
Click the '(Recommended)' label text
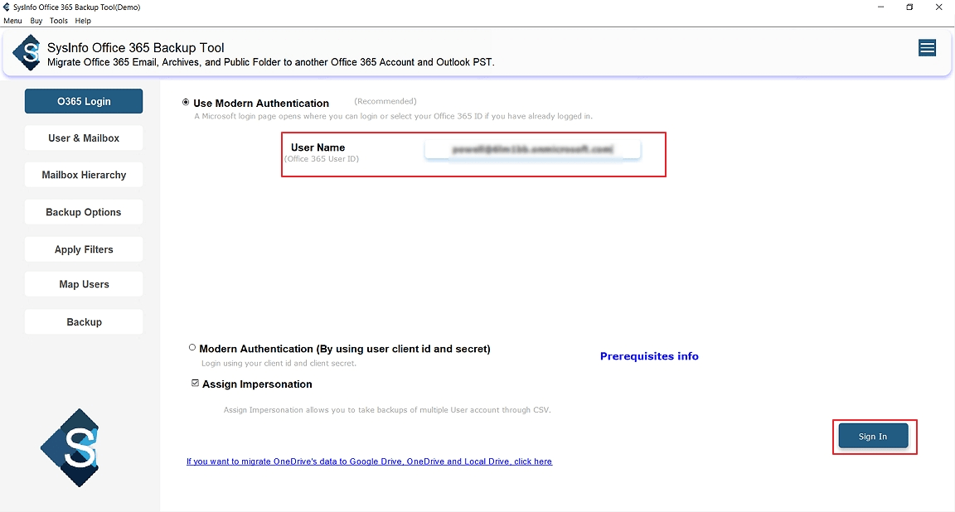tap(385, 101)
